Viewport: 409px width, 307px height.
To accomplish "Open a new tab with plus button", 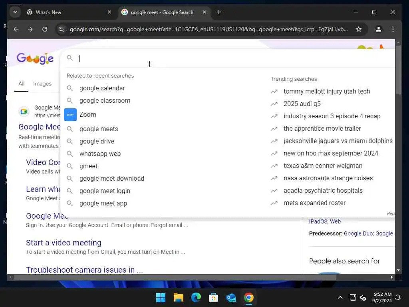I will coord(218,12).
